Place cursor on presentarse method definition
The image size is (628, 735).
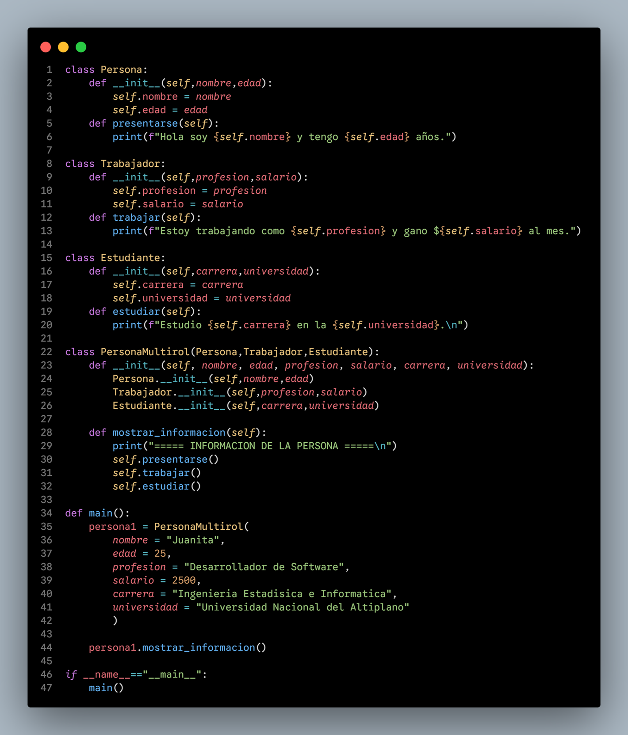coord(145,123)
